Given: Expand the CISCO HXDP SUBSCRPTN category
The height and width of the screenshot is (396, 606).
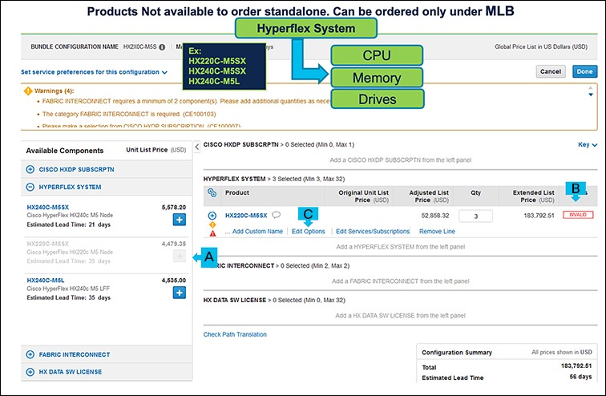Looking at the screenshot, I should point(30,169).
